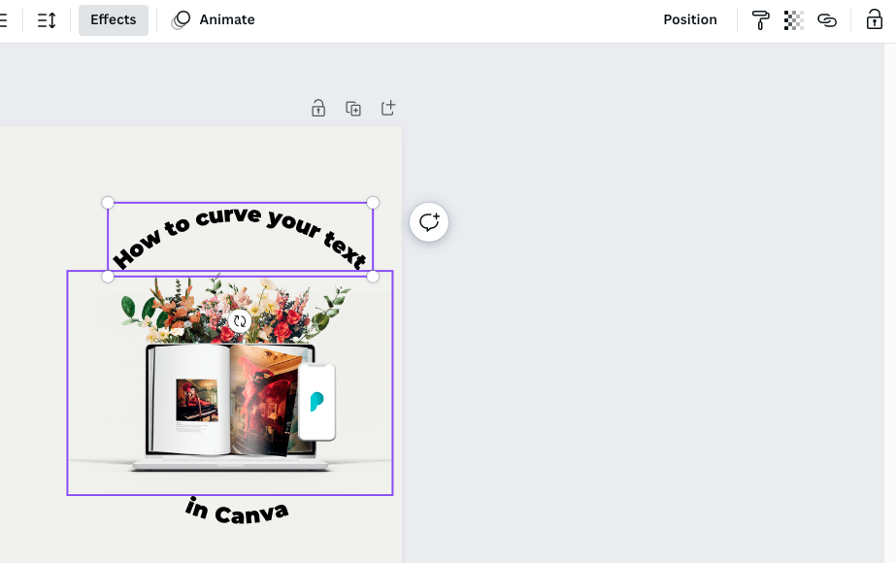Click the rotate icon on the image selection

click(x=238, y=320)
